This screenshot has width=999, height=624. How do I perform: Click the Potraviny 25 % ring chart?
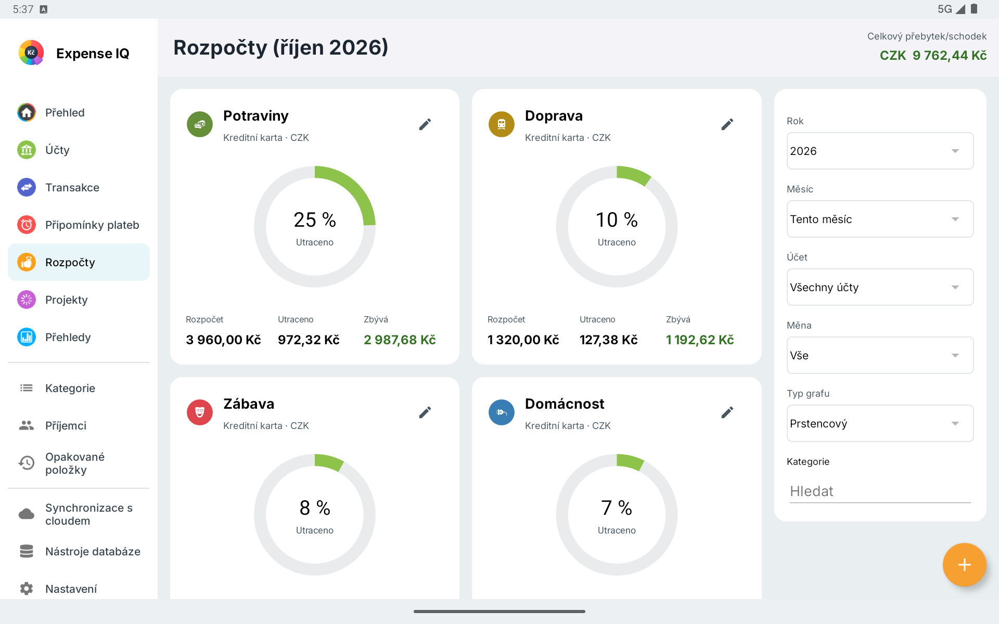[315, 227]
